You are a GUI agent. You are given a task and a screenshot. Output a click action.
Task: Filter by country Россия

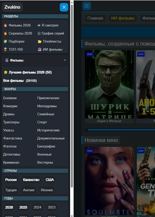pyautogui.click(x=11, y=179)
